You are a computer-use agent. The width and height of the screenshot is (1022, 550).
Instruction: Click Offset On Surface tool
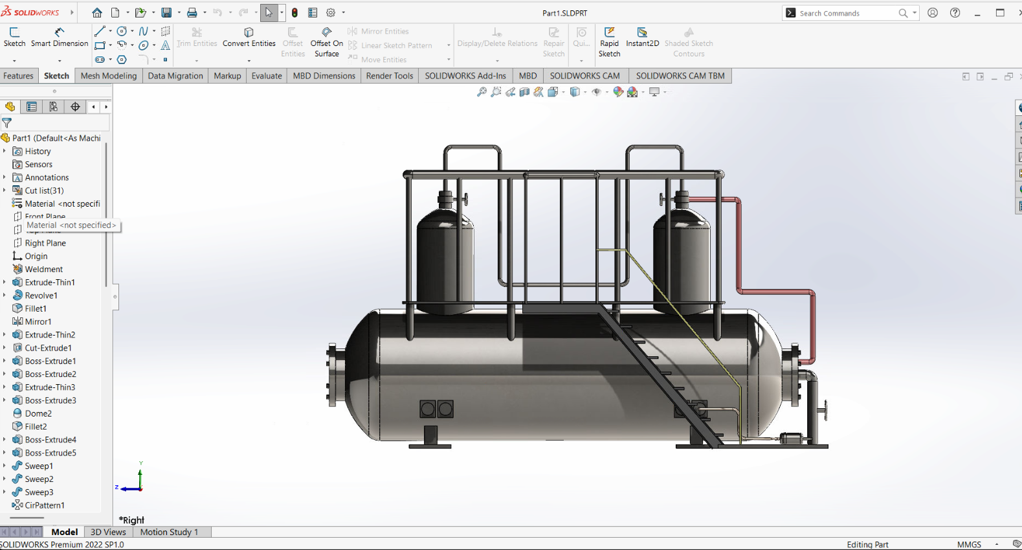click(327, 42)
